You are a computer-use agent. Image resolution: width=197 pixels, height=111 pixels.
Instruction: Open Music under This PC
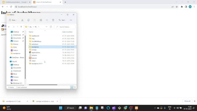15,74
